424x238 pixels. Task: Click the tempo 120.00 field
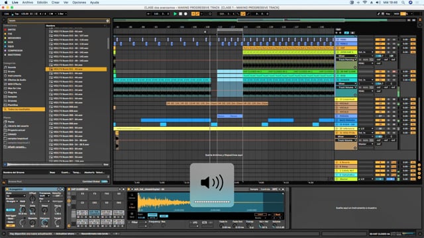[25, 14]
